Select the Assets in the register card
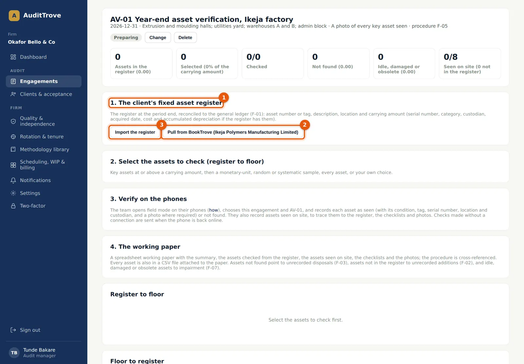Screen dimensions: 524x364 click(x=141, y=64)
